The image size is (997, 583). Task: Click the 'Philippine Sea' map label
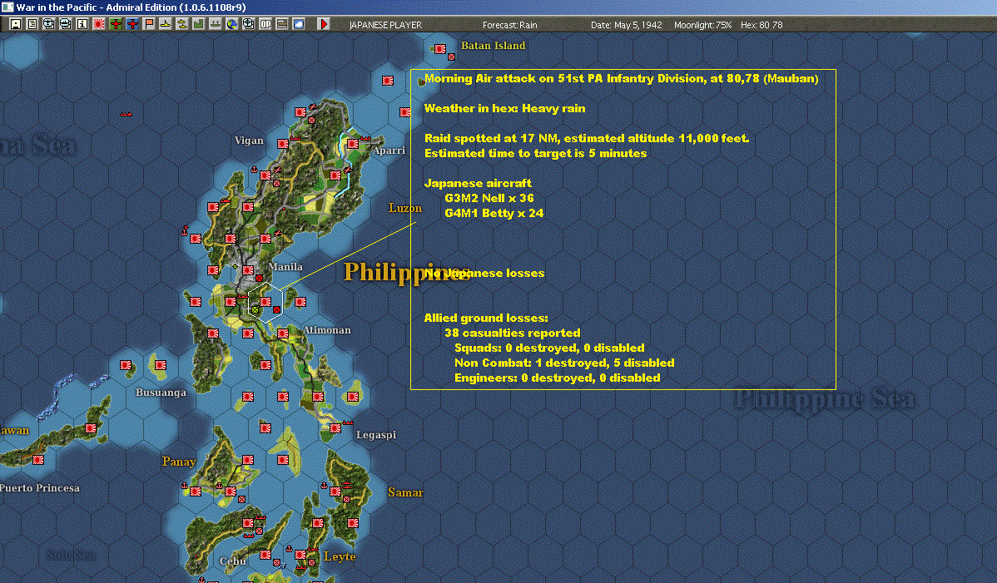pyautogui.click(x=825, y=399)
